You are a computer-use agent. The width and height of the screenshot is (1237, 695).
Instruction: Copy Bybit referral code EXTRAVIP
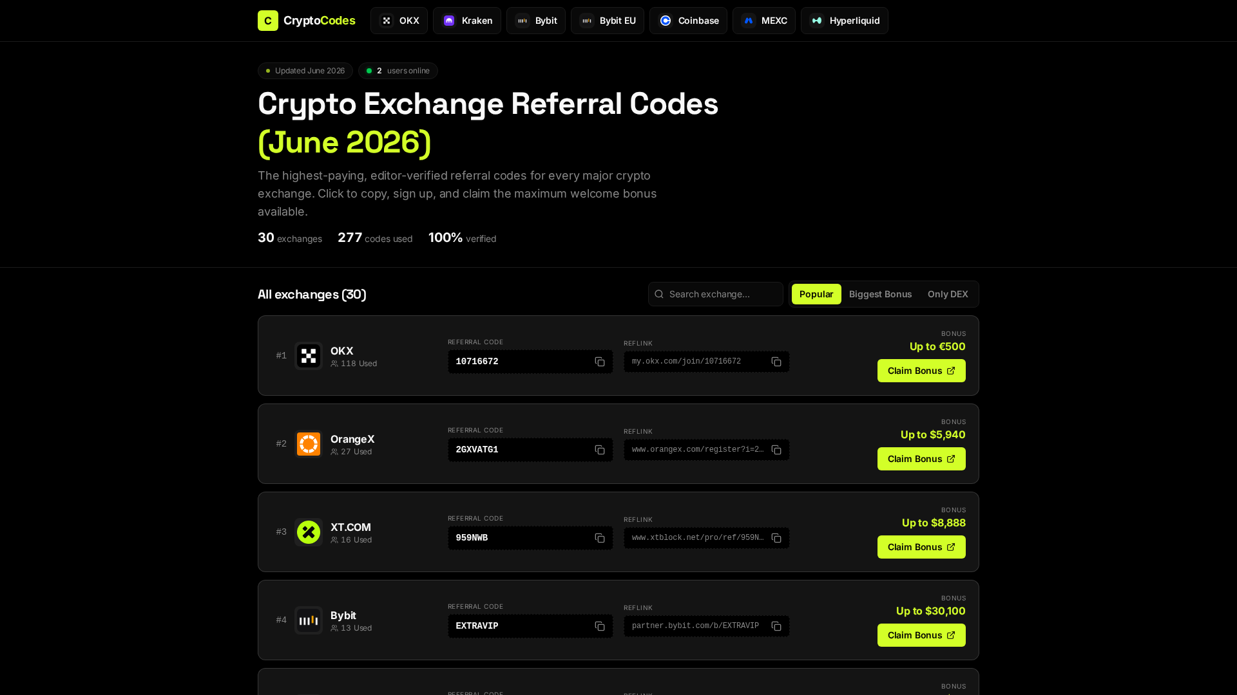(x=600, y=626)
